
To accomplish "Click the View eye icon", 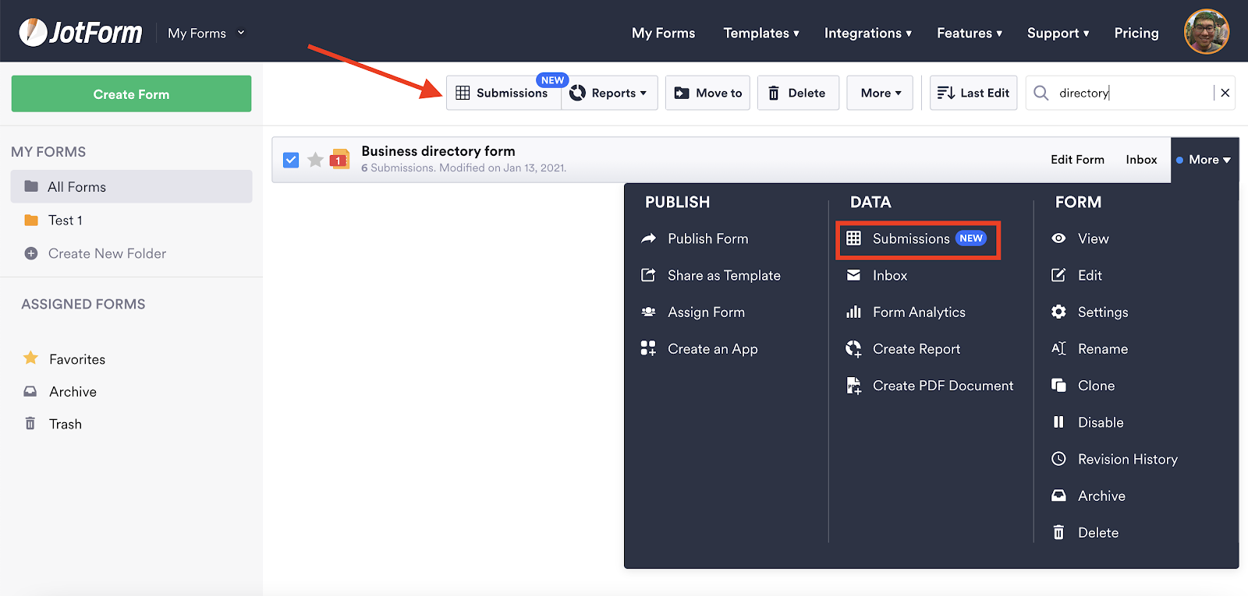I will tap(1058, 238).
